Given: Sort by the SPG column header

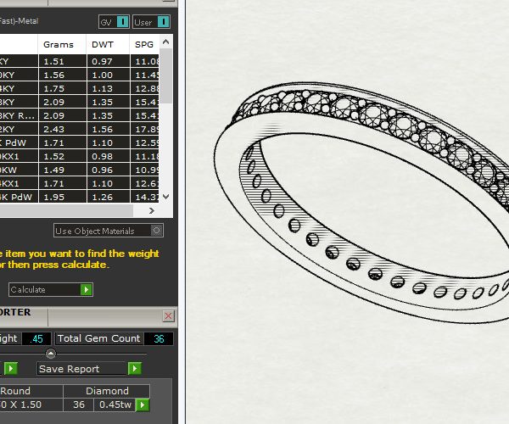Looking at the screenshot, I should click(x=143, y=44).
